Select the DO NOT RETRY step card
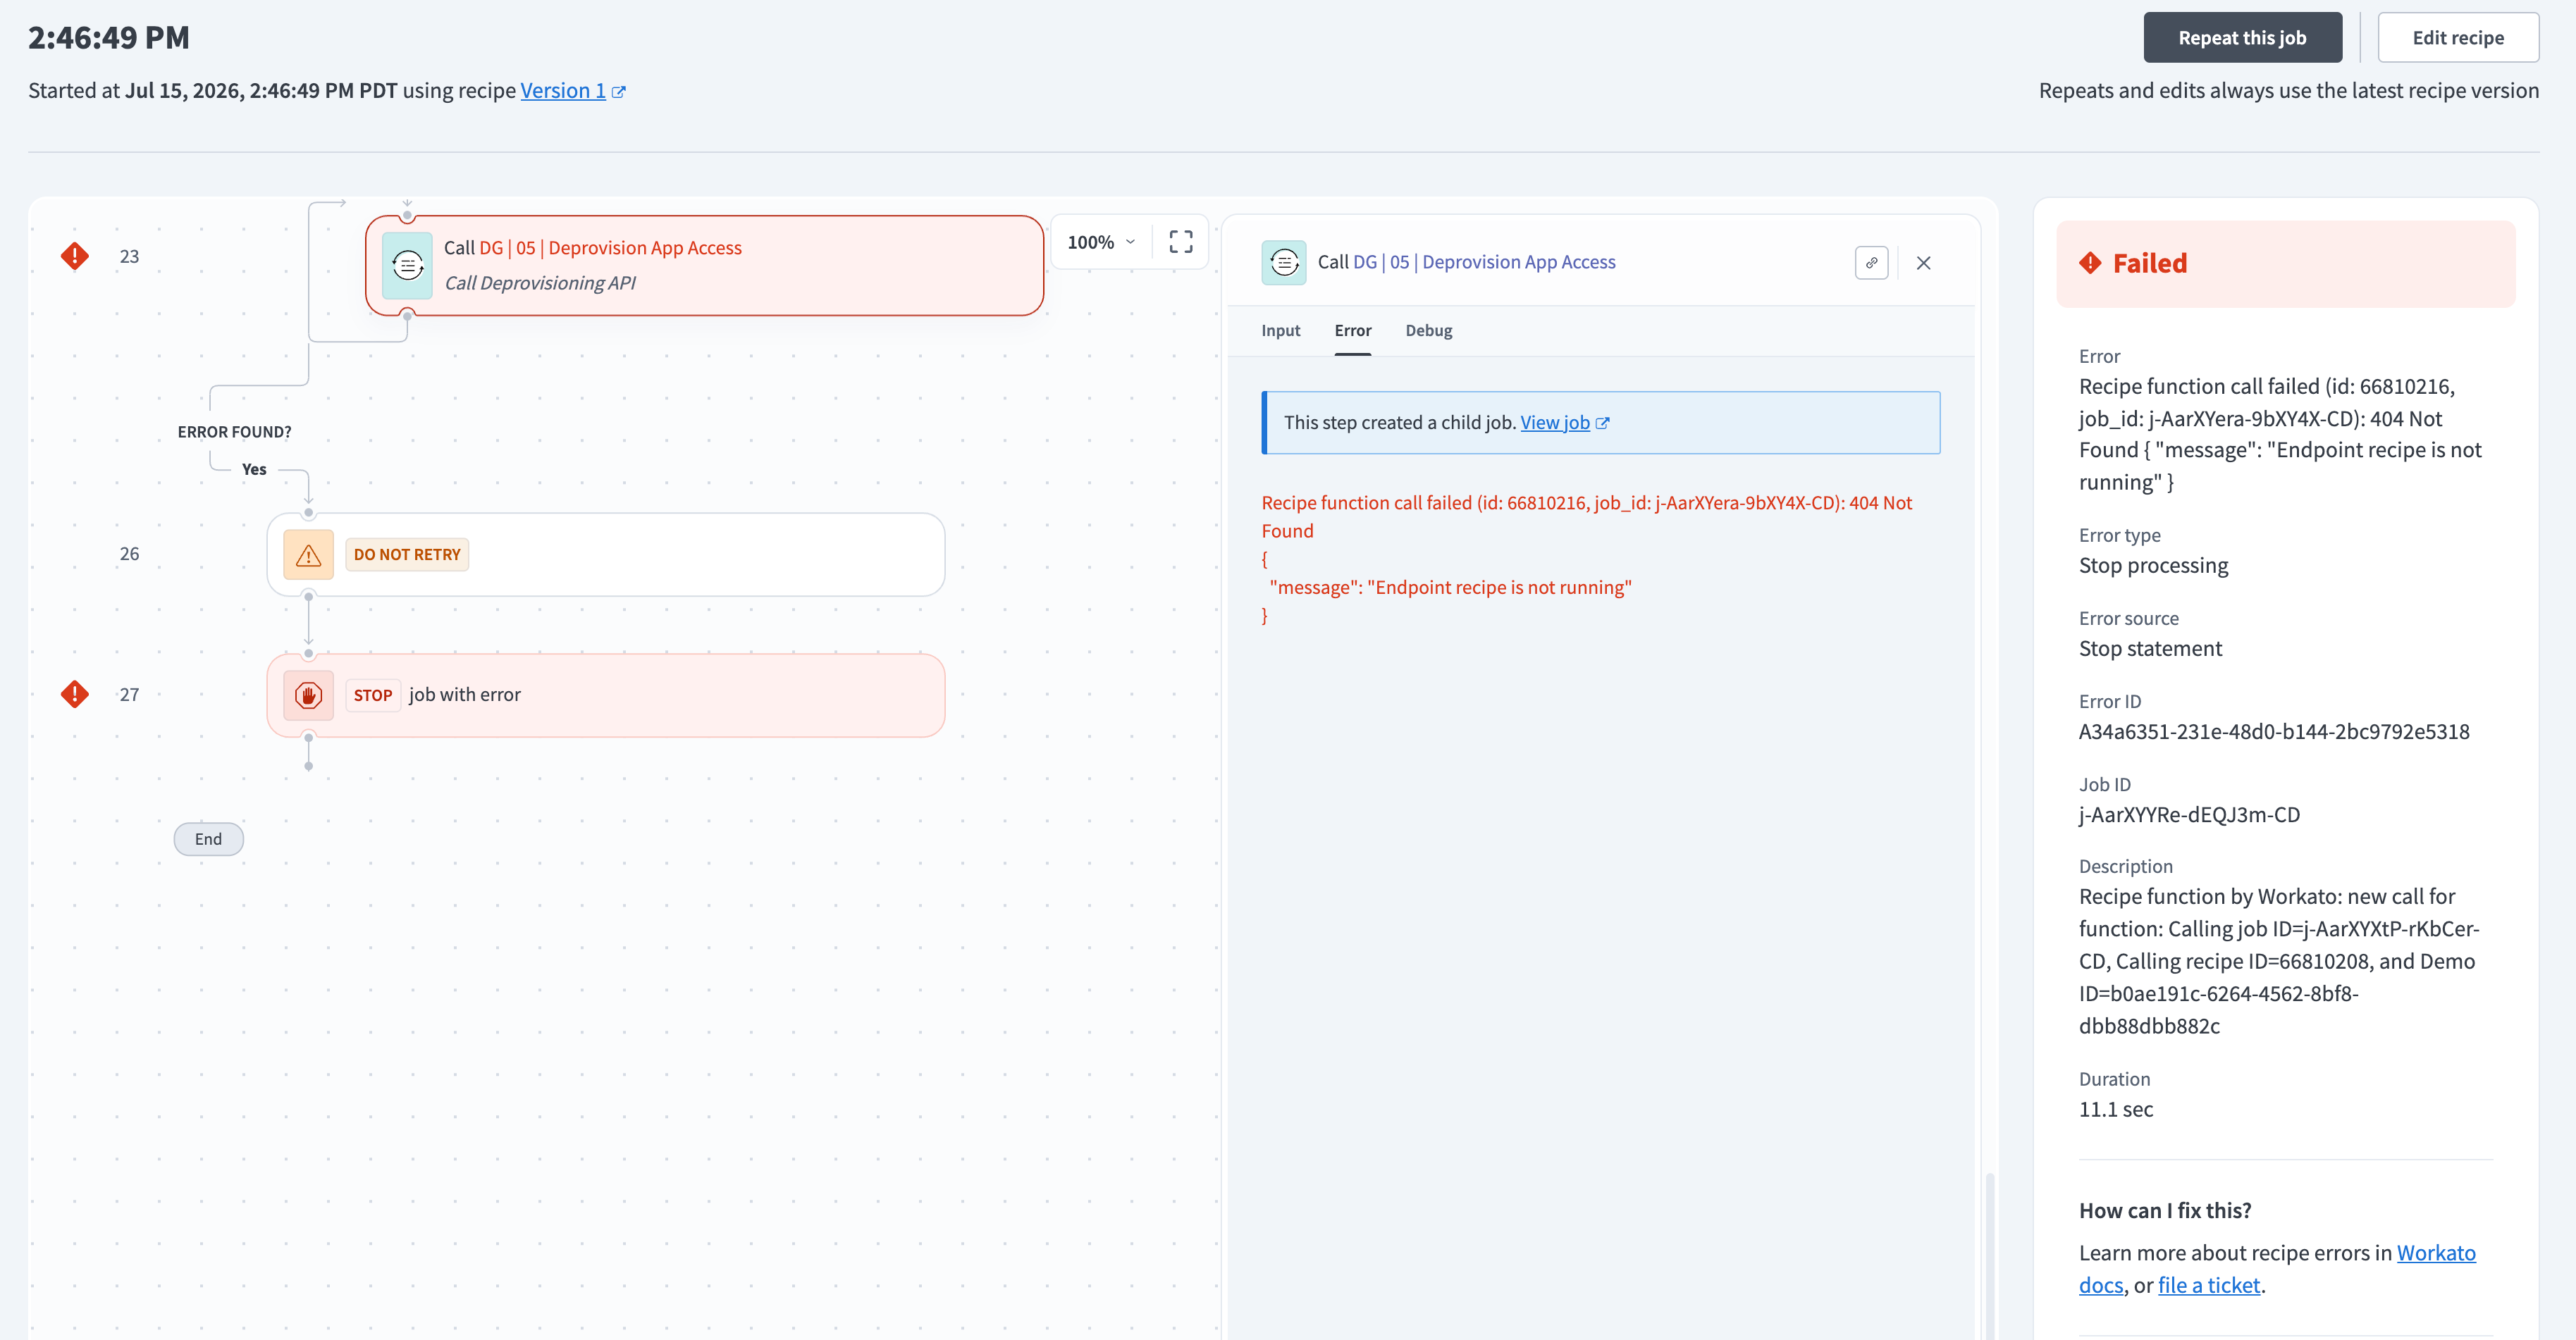 tap(605, 554)
